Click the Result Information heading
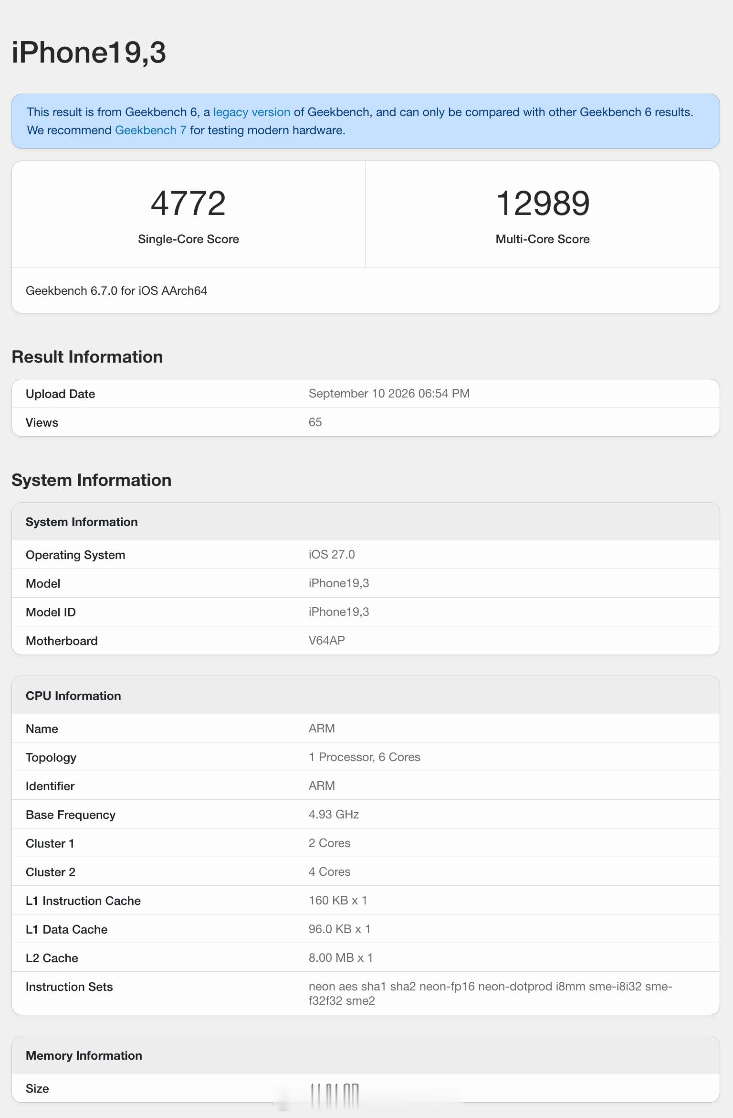 [87, 357]
